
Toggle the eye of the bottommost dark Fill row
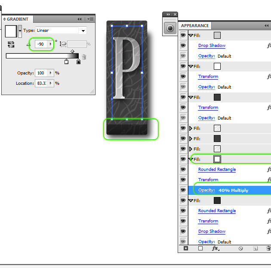[x=183, y=200]
